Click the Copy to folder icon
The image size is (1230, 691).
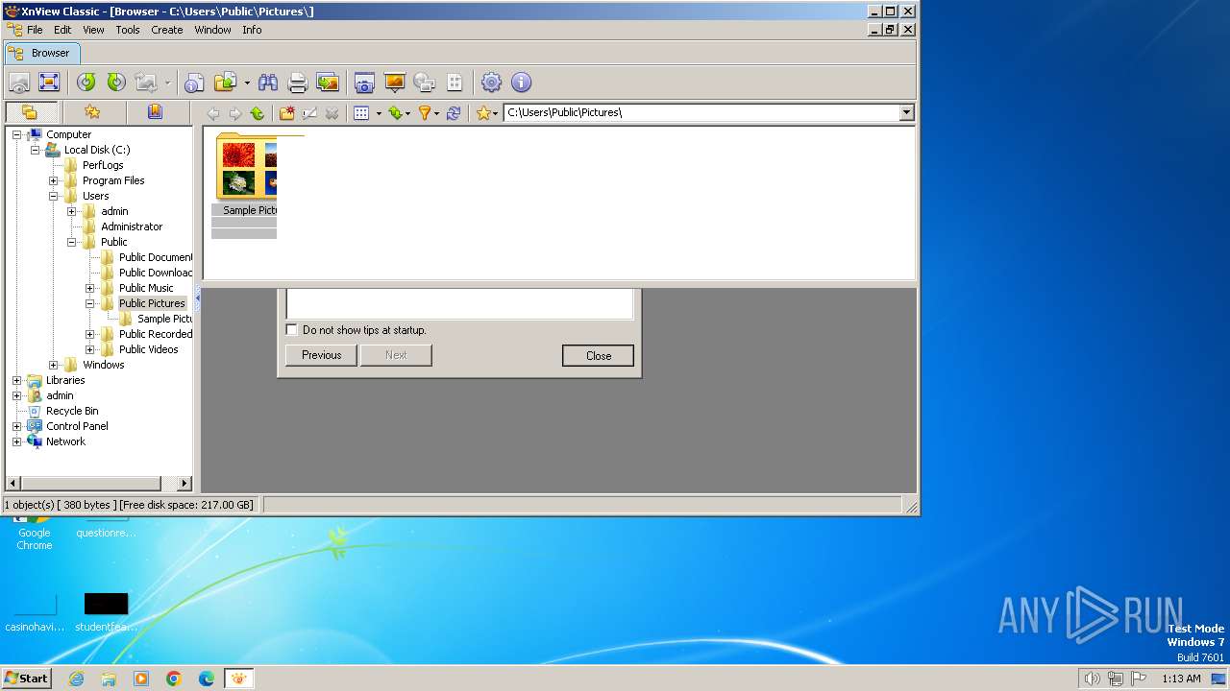(x=225, y=83)
